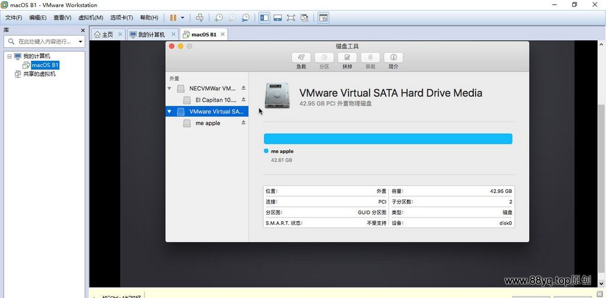The height and width of the screenshot is (298, 606).
Task: Select VMware Virtual SA... in sidebar
Action: [207, 112]
